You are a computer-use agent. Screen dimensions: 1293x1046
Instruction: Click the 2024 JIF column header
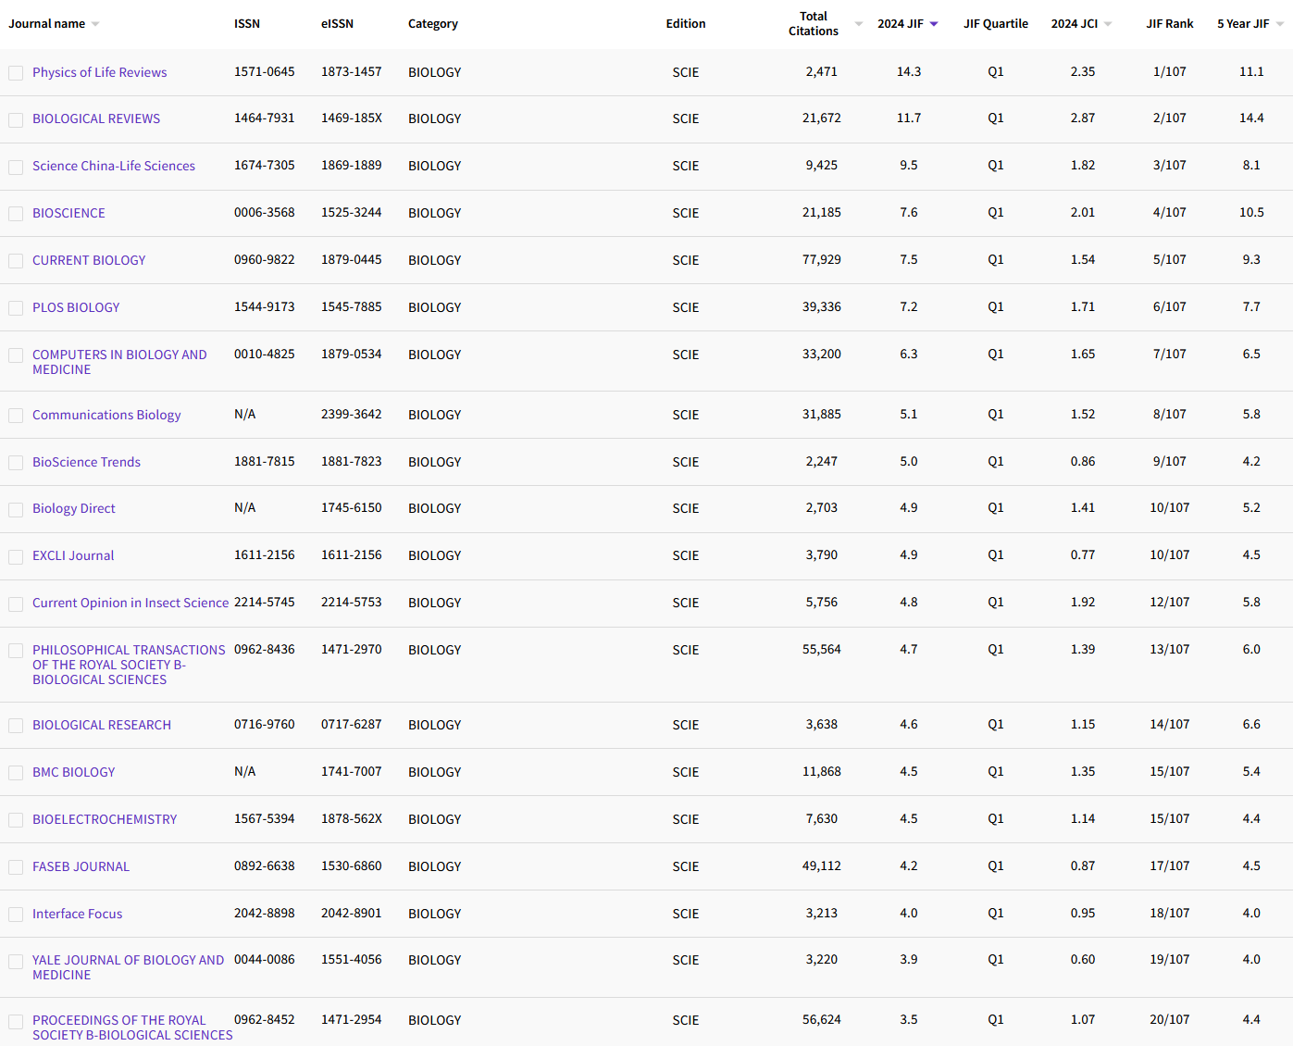[901, 24]
